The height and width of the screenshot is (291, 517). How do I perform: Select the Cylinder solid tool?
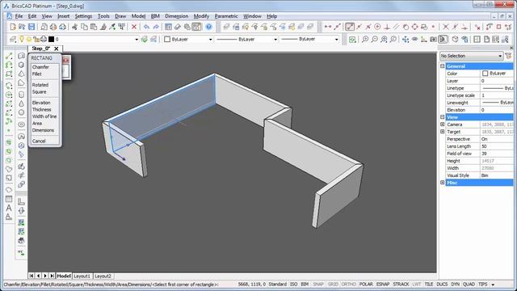click(x=22, y=95)
